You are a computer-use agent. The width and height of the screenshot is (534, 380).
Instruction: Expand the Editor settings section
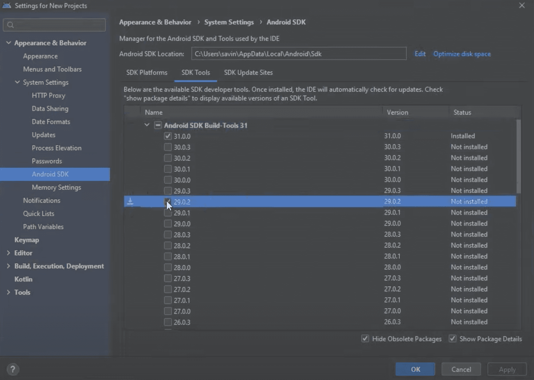pyautogui.click(x=8, y=253)
